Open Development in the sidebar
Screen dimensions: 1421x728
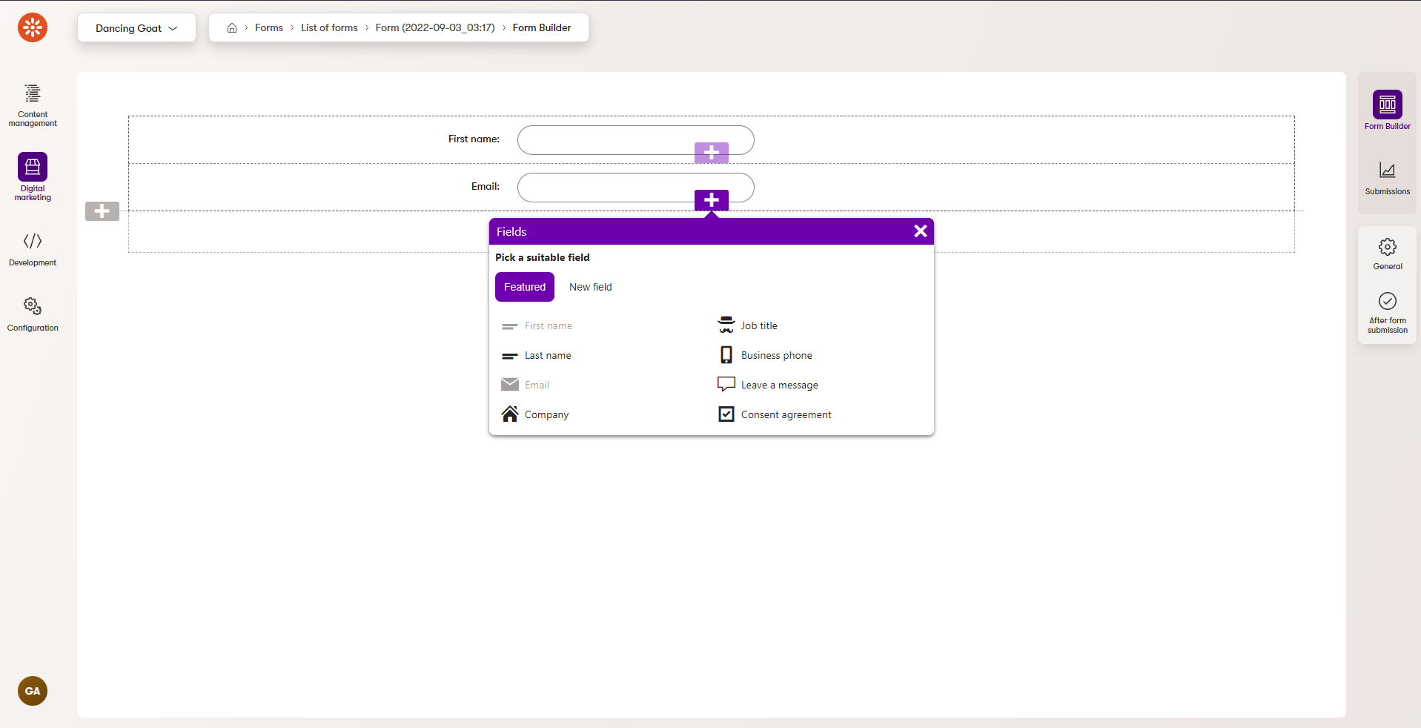pos(33,250)
